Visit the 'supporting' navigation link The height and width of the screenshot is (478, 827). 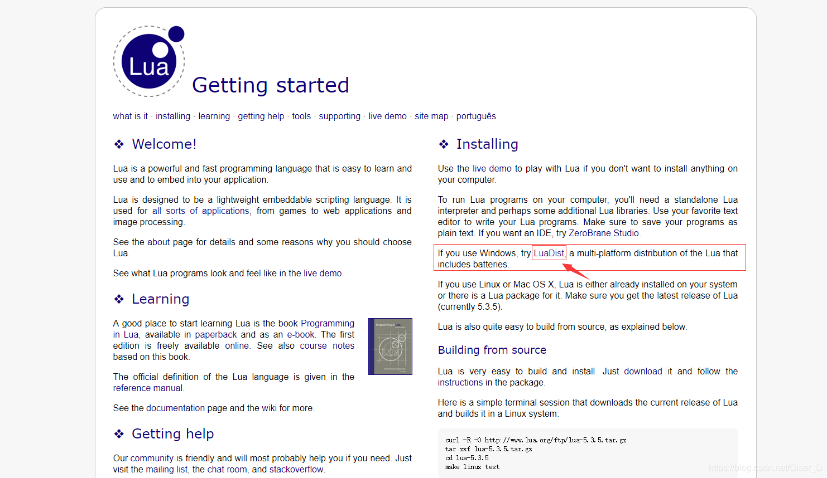pyautogui.click(x=340, y=116)
